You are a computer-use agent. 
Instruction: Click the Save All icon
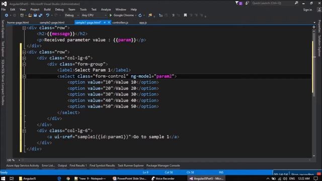pyautogui.click(x=40, y=16)
